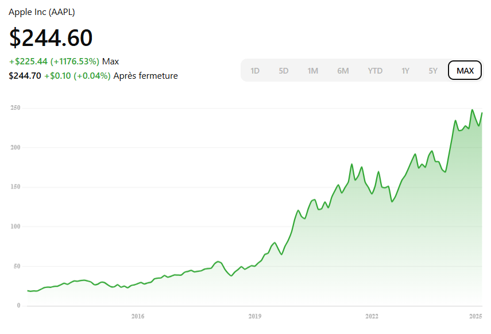Show the 1M price history
The image size is (491, 334).
[312, 71]
